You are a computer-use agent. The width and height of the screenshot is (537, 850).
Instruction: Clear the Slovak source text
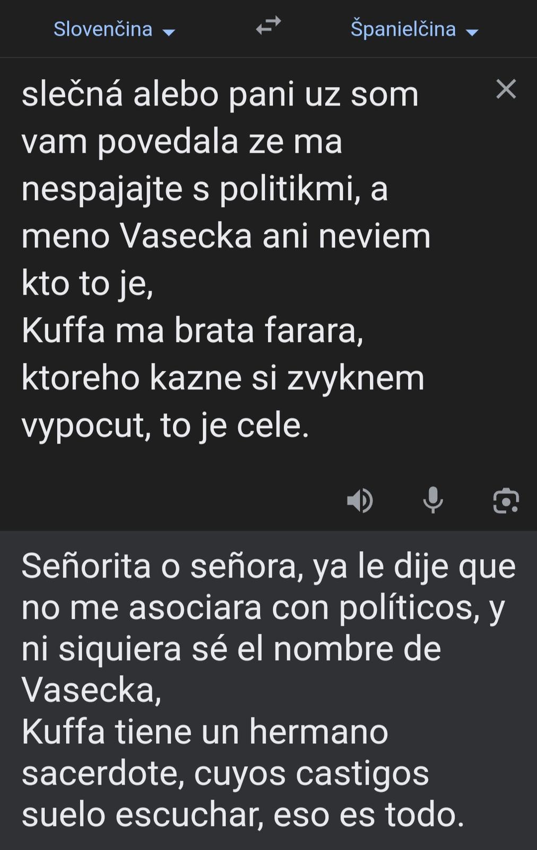coord(506,89)
